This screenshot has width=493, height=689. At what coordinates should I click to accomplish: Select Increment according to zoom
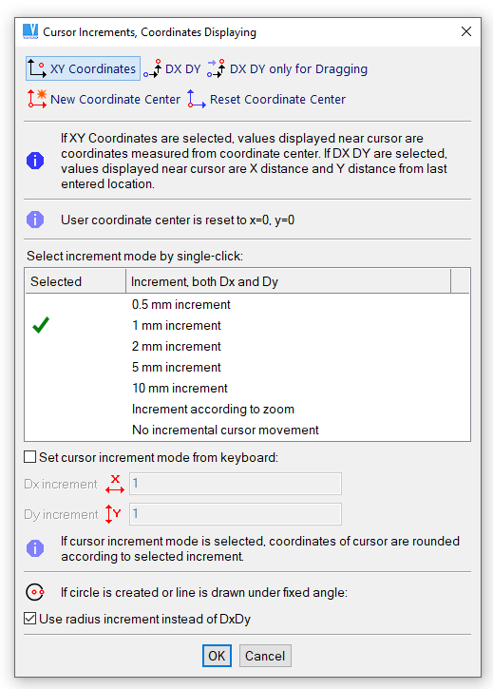247,409
